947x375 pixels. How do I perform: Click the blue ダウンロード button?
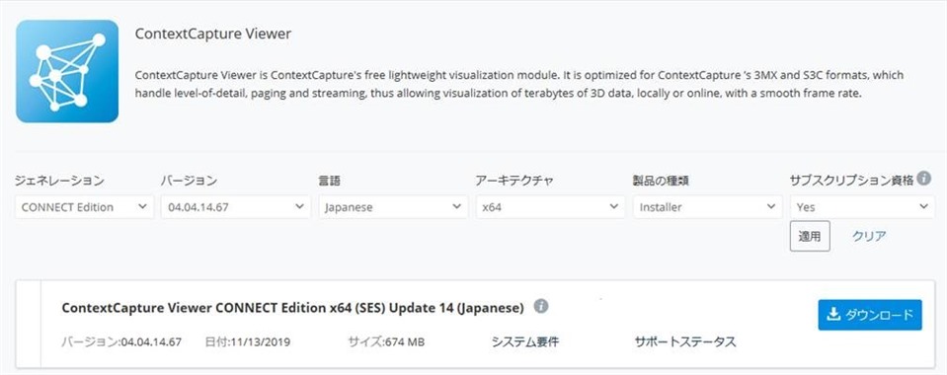point(870,315)
